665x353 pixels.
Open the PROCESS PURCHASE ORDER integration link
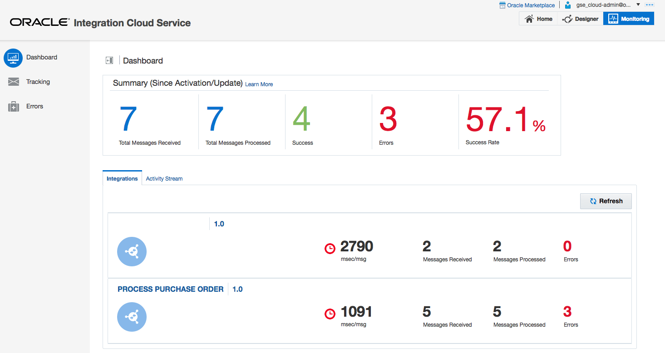[171, 289]
